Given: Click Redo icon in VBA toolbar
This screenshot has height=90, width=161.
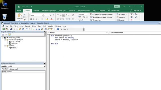Looking at the screenshot, I should 30,29.
